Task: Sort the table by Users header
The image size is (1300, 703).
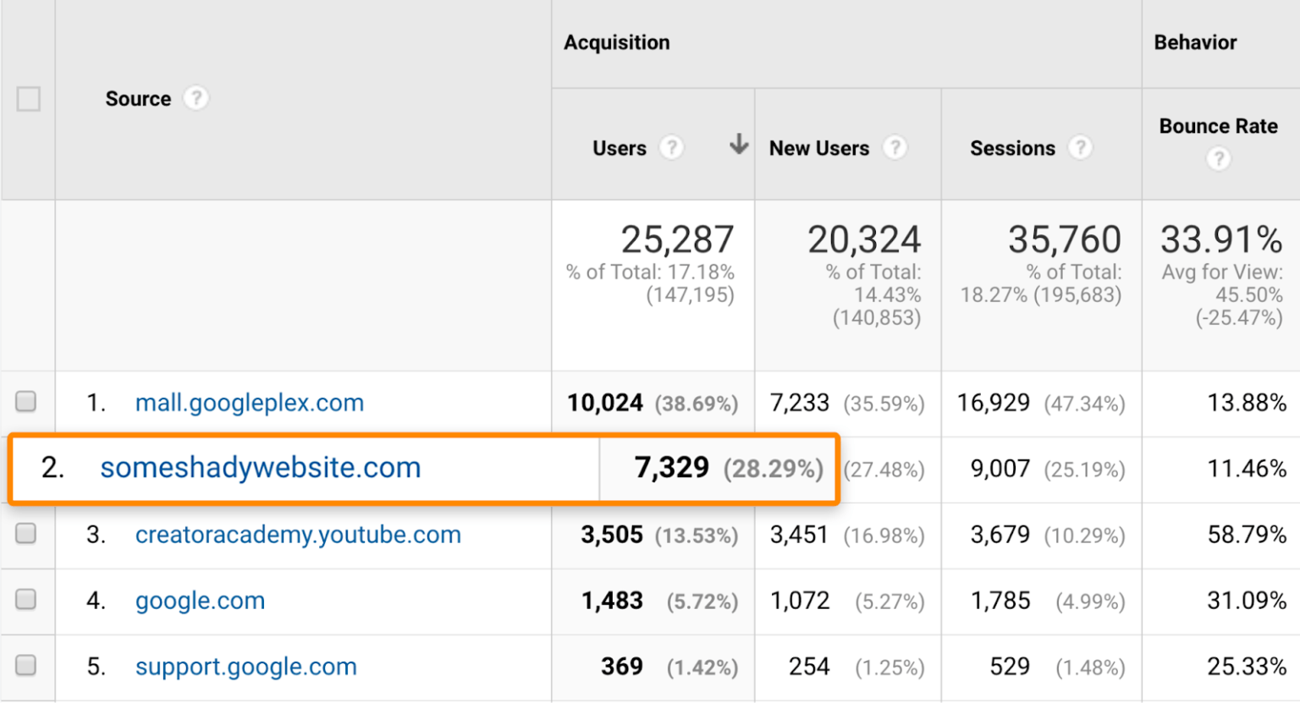Action: pyautogui.click(x=619, y=149)
